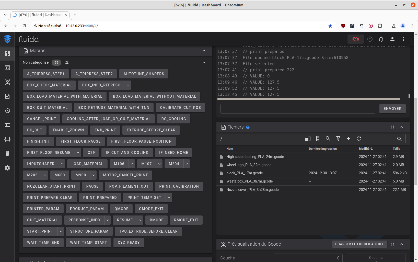Click the console command input field
This screenshot has width=418, height=262.
pyautogui.click(x=298, y=109)
